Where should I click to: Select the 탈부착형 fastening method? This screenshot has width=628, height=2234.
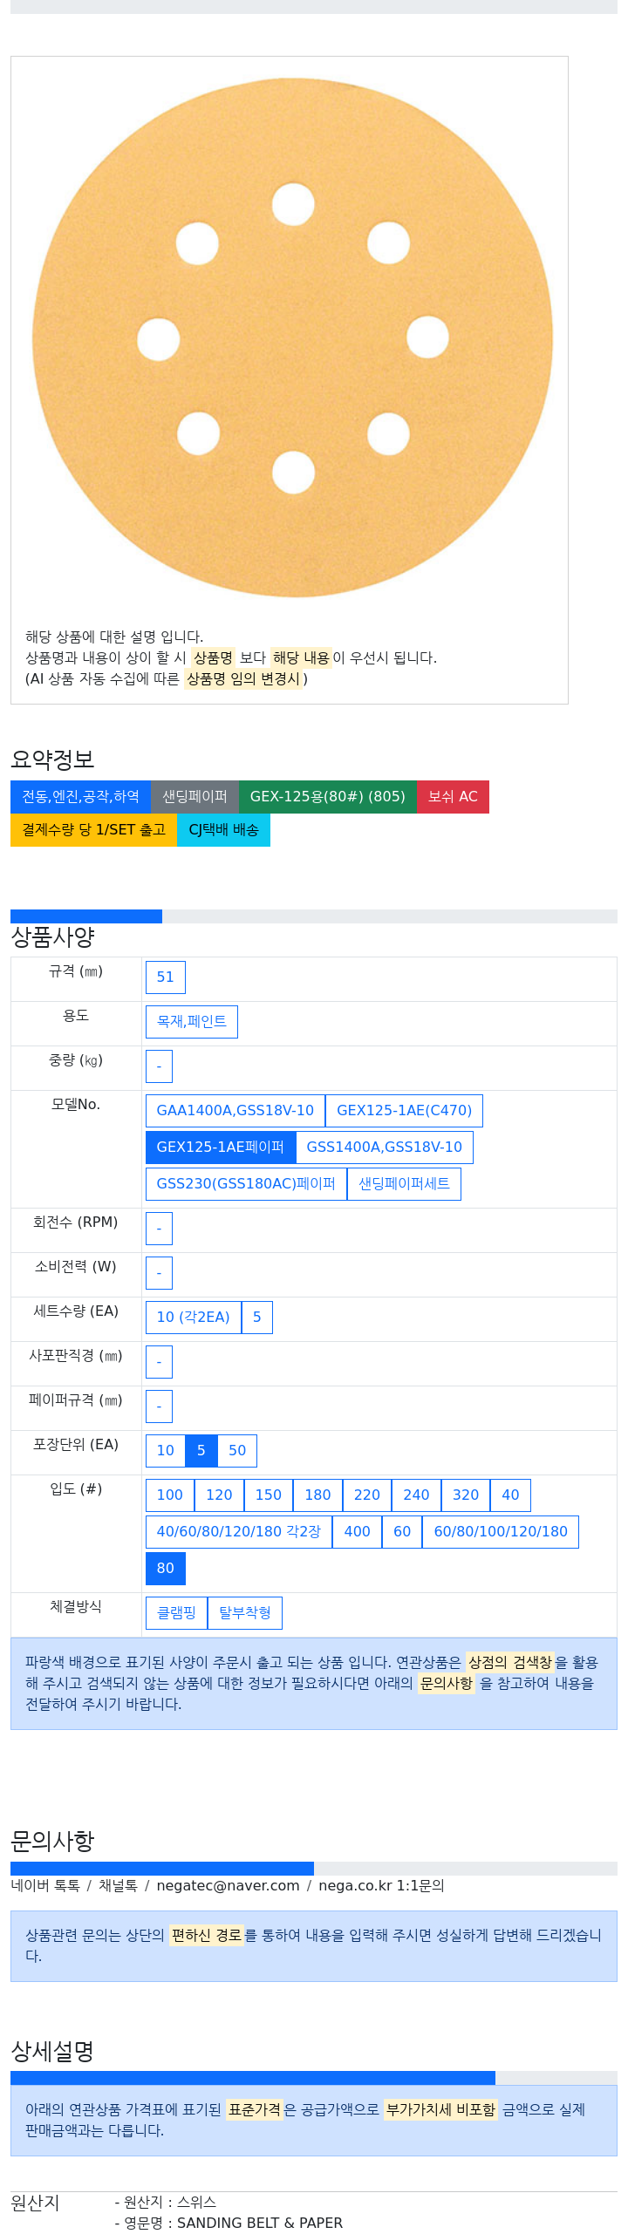[245, 1613]
